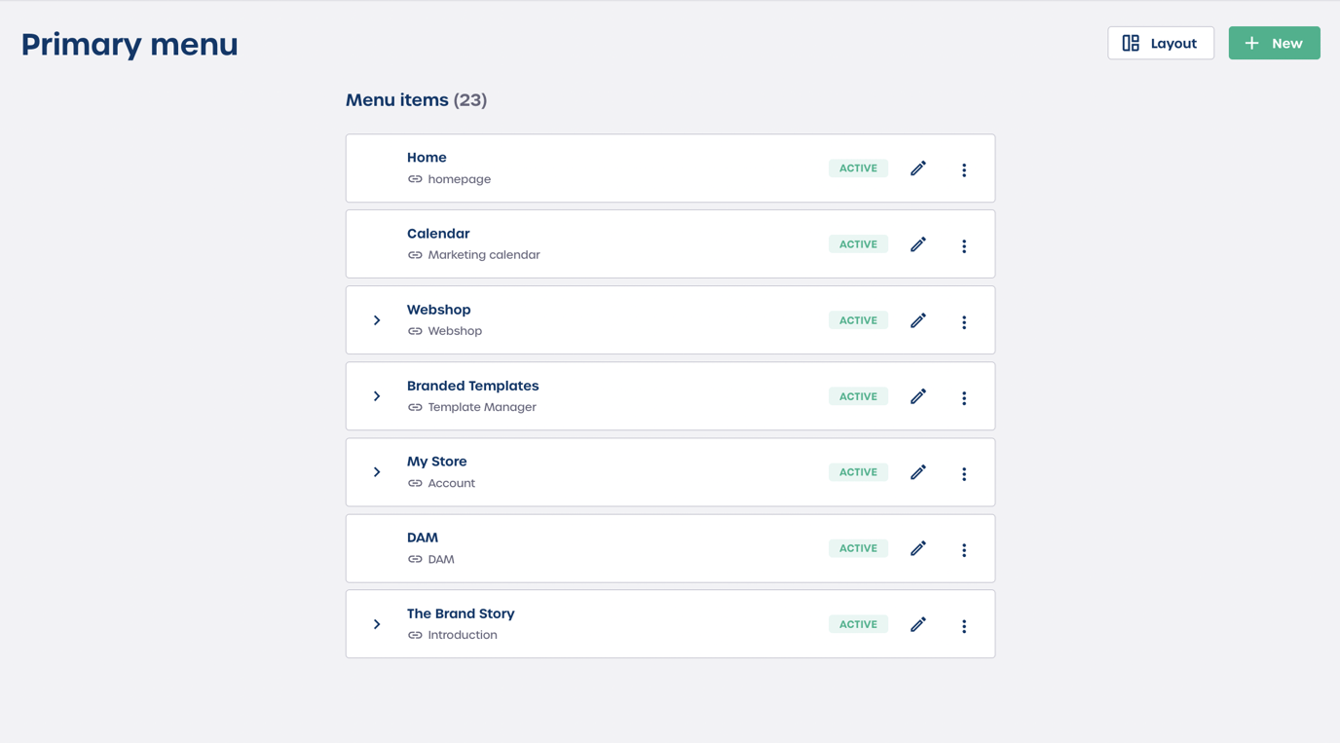Edit the Home menu item

click(918, 168)
